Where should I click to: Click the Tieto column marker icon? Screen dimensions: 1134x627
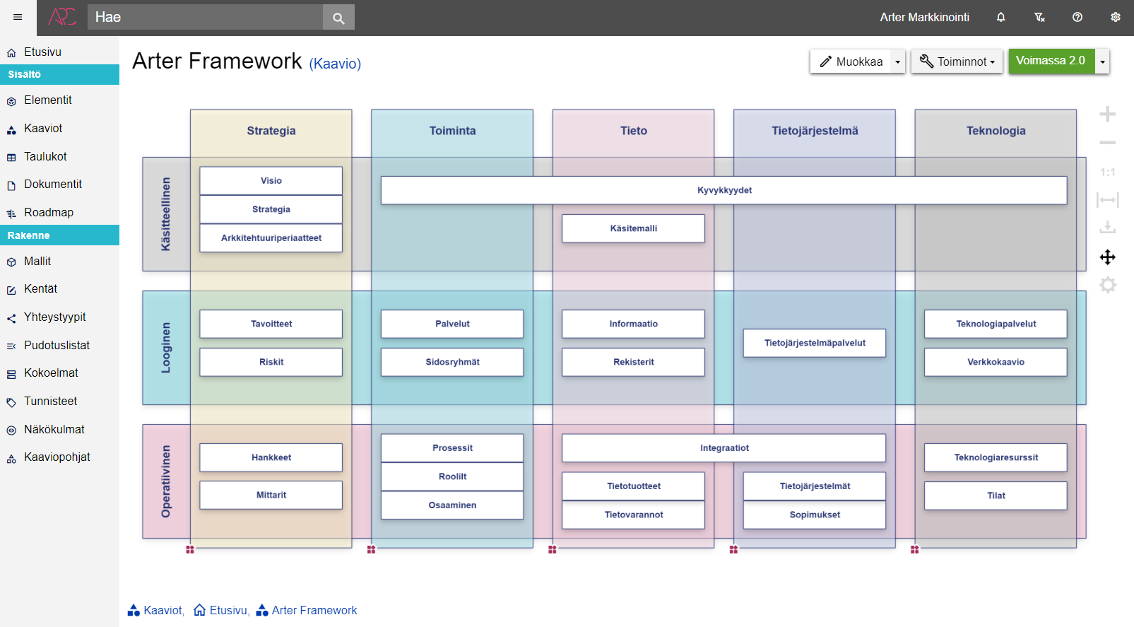click(x=553, y=549)
